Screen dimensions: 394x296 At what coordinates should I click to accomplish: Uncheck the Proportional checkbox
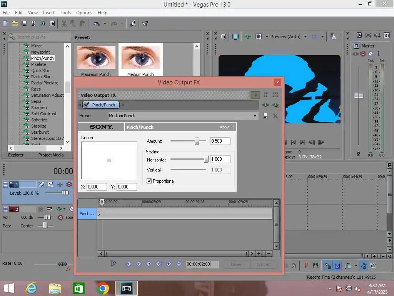tap(149, 181)
